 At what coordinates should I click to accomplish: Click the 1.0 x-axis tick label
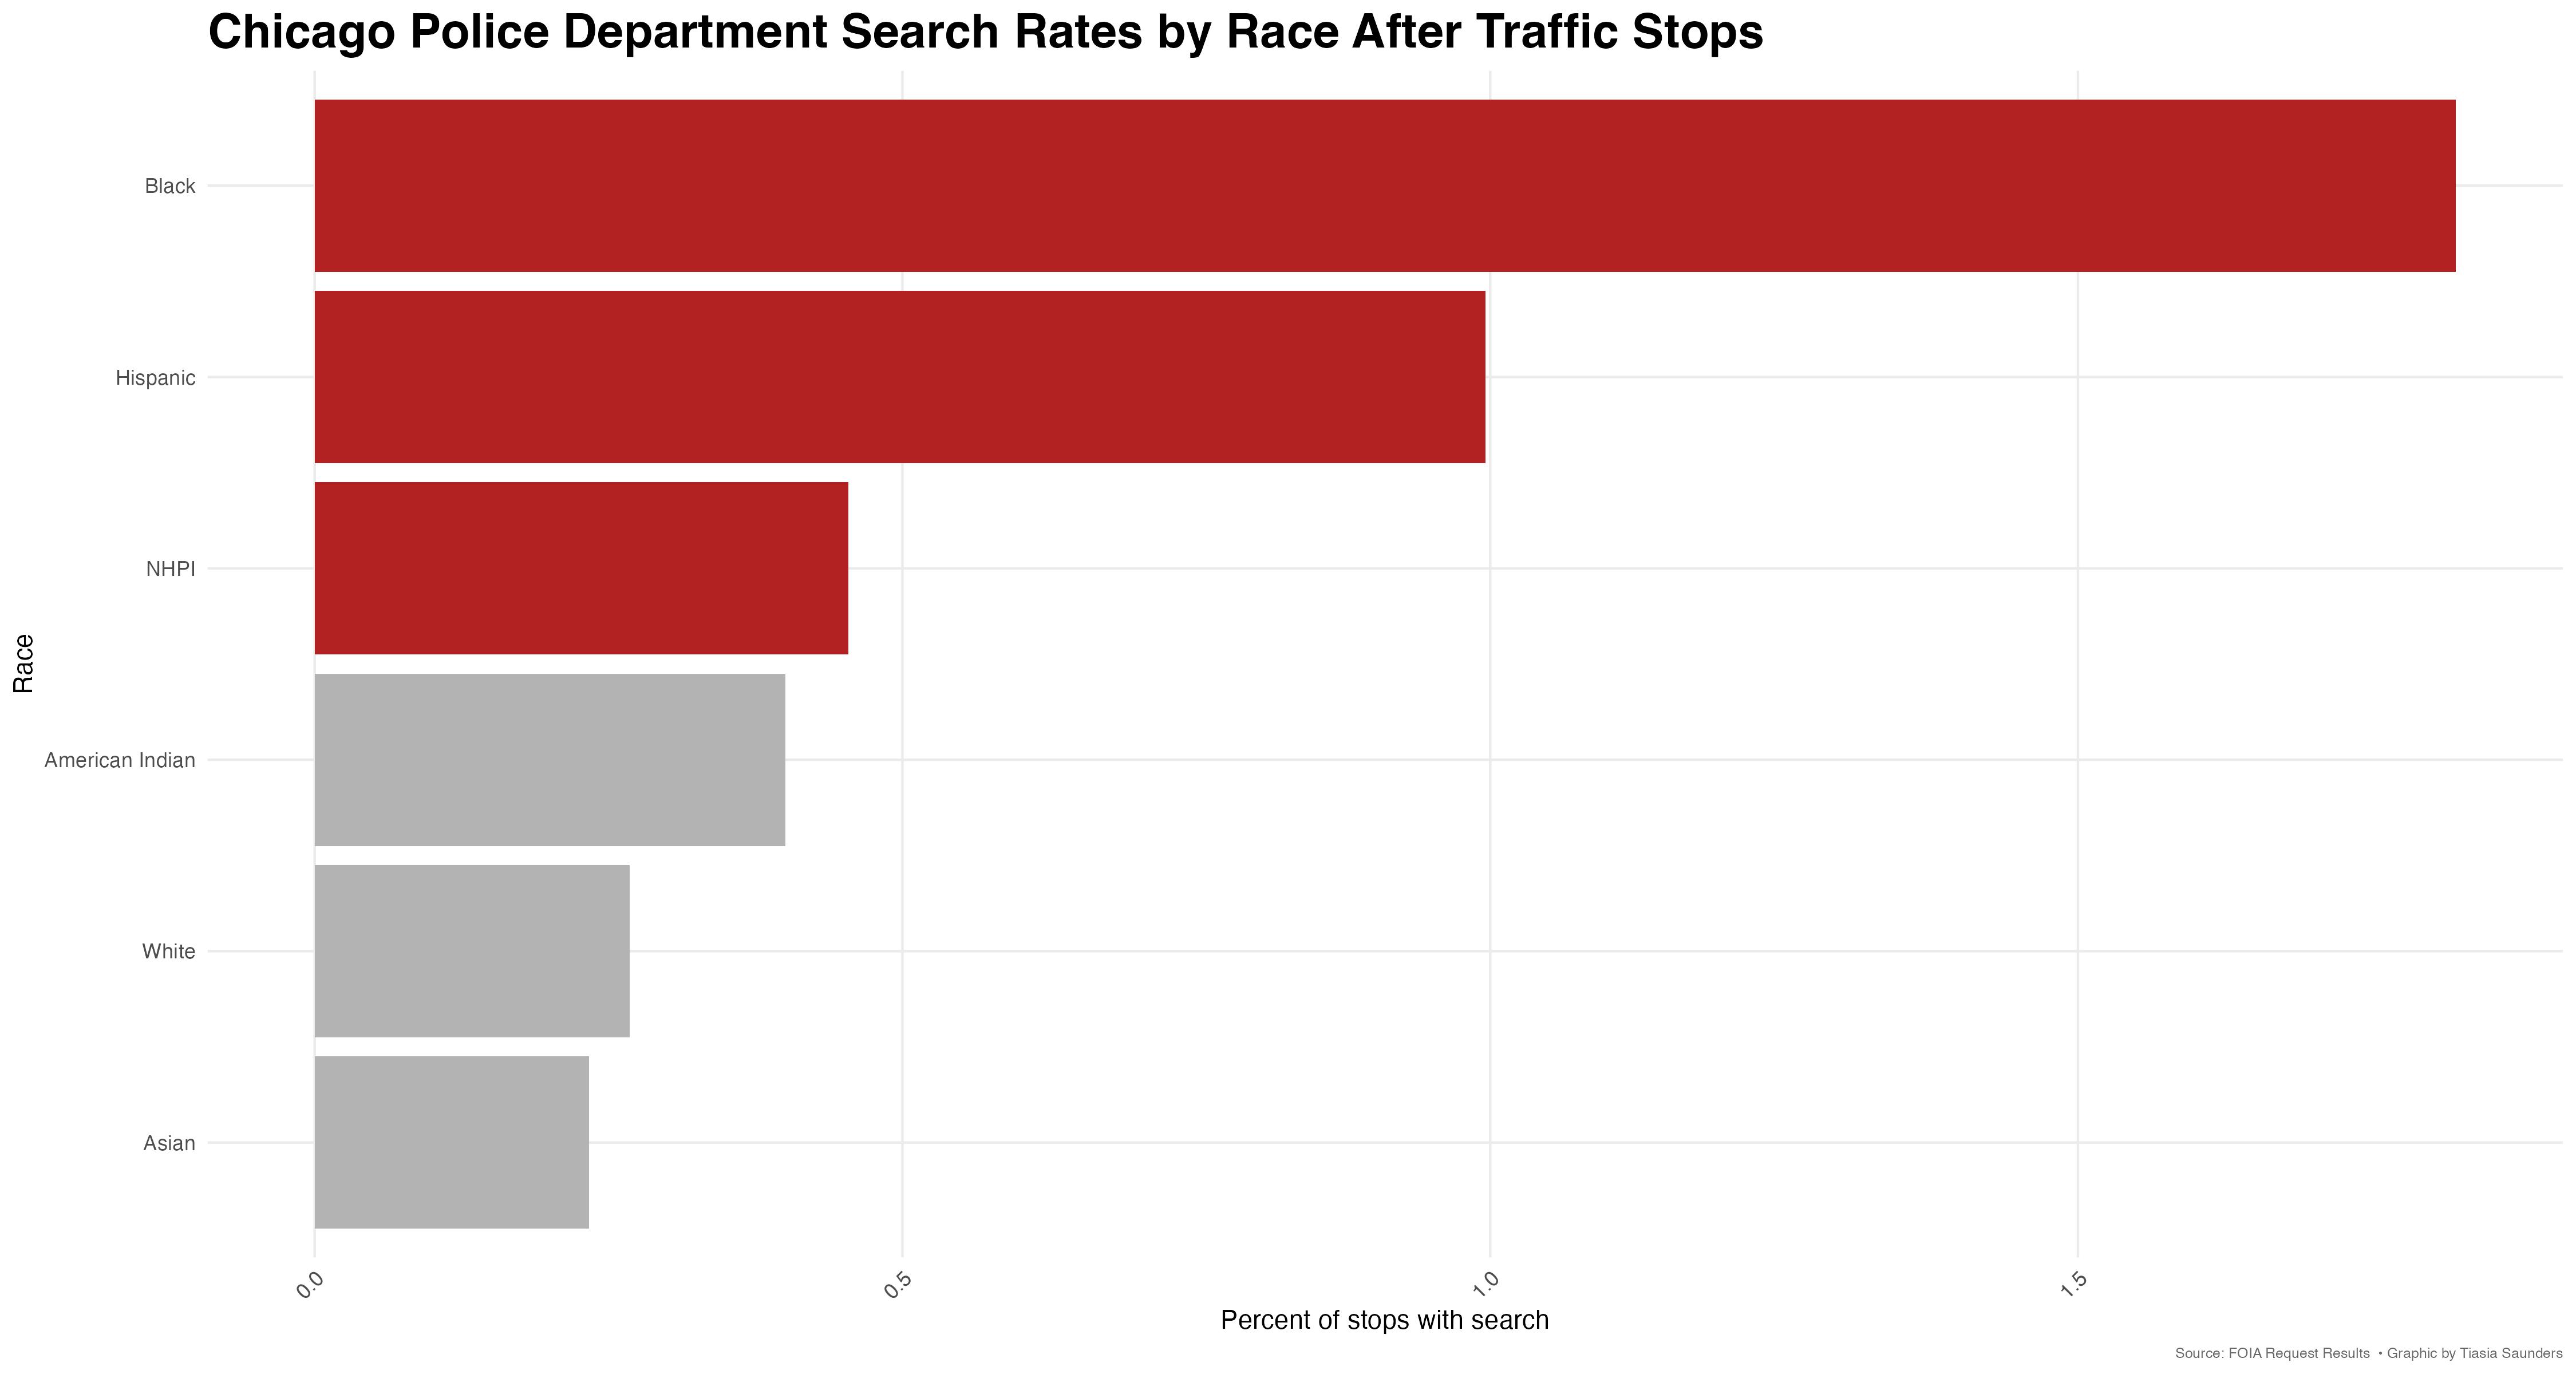[x=1485, y=1284]
